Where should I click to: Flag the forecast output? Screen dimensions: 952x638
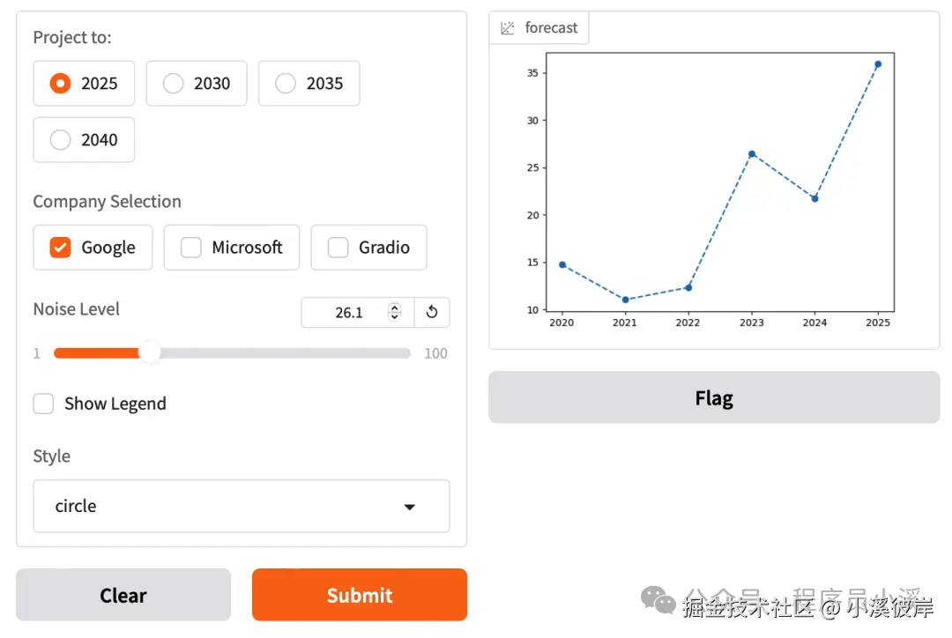[714, 397]
